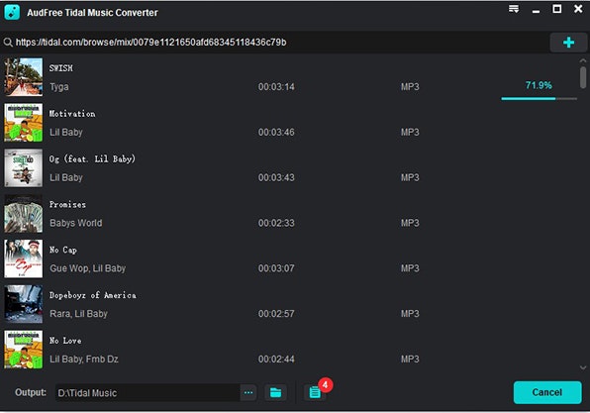Image resolution: width=590 pixels, height=413 pixels.
Task: Click the D:\Tidal Music output path field
Action: (x=147, y=392)
